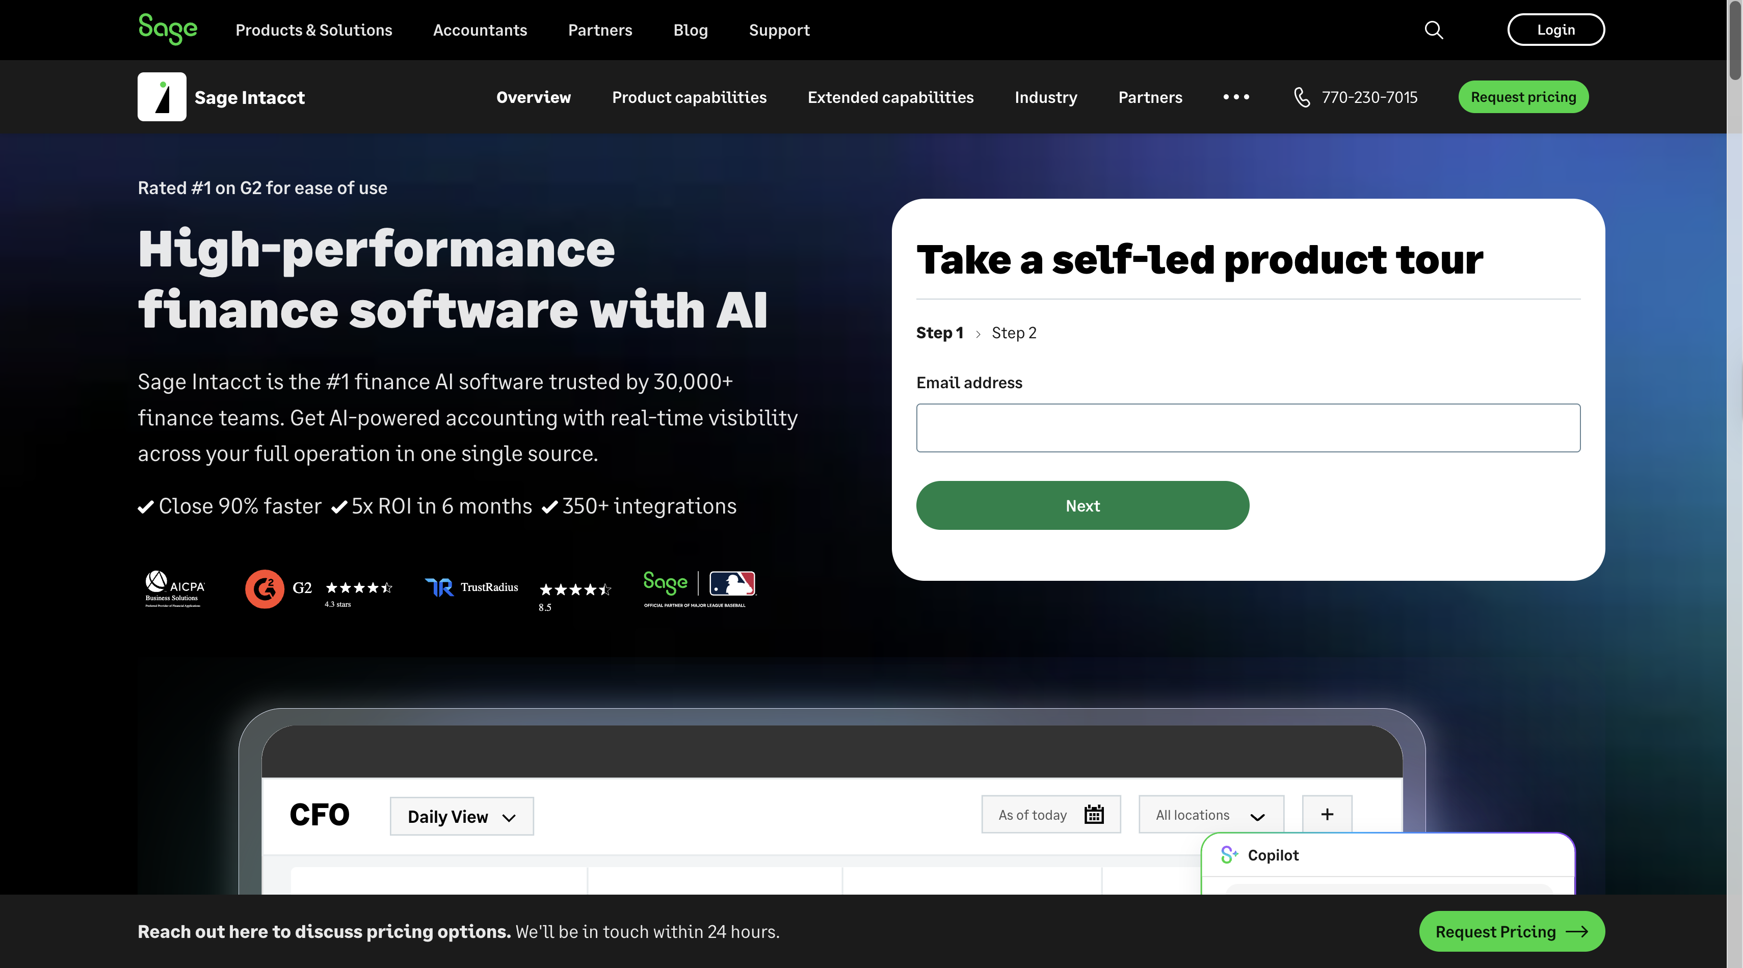Viewport: 1743px width, 968px height.
Task: Select the Sage Intacct product icon
Action: coord(162,97)
